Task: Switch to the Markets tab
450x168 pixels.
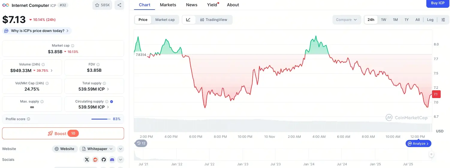Action: pyautogui.click(x=168, y=5)
